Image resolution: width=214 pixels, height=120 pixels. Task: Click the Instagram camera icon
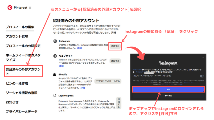[55, 41]
